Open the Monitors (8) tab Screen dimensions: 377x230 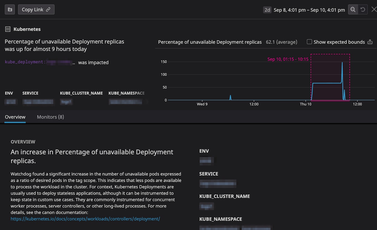pyautogui.click(x=50, y=117)
